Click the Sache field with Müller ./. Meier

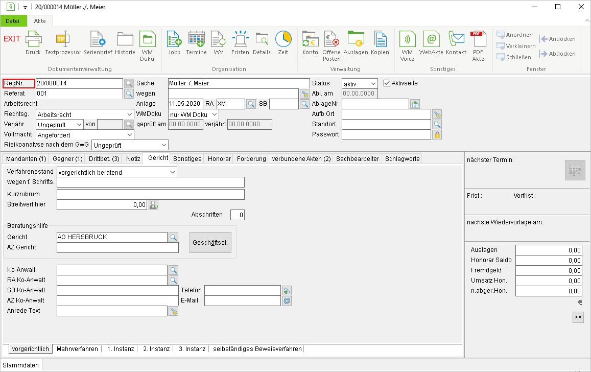[x=239, y=83]
